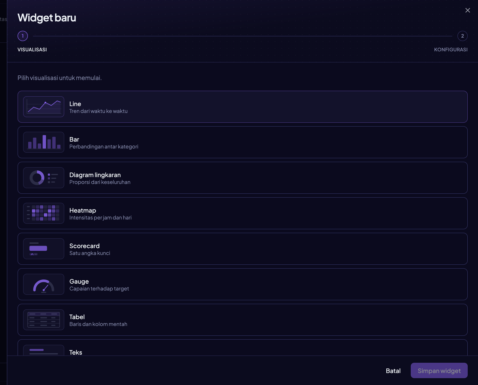
Task: Select the Line chart thumbnail icon
Action: pos(44,107)
